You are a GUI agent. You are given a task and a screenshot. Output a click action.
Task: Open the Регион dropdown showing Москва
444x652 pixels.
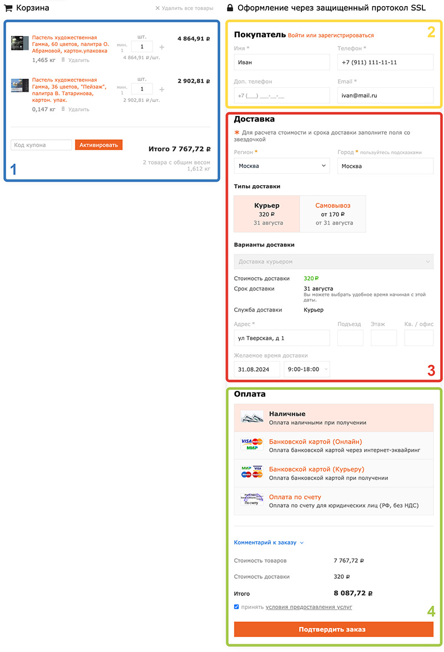click(282, 166)
